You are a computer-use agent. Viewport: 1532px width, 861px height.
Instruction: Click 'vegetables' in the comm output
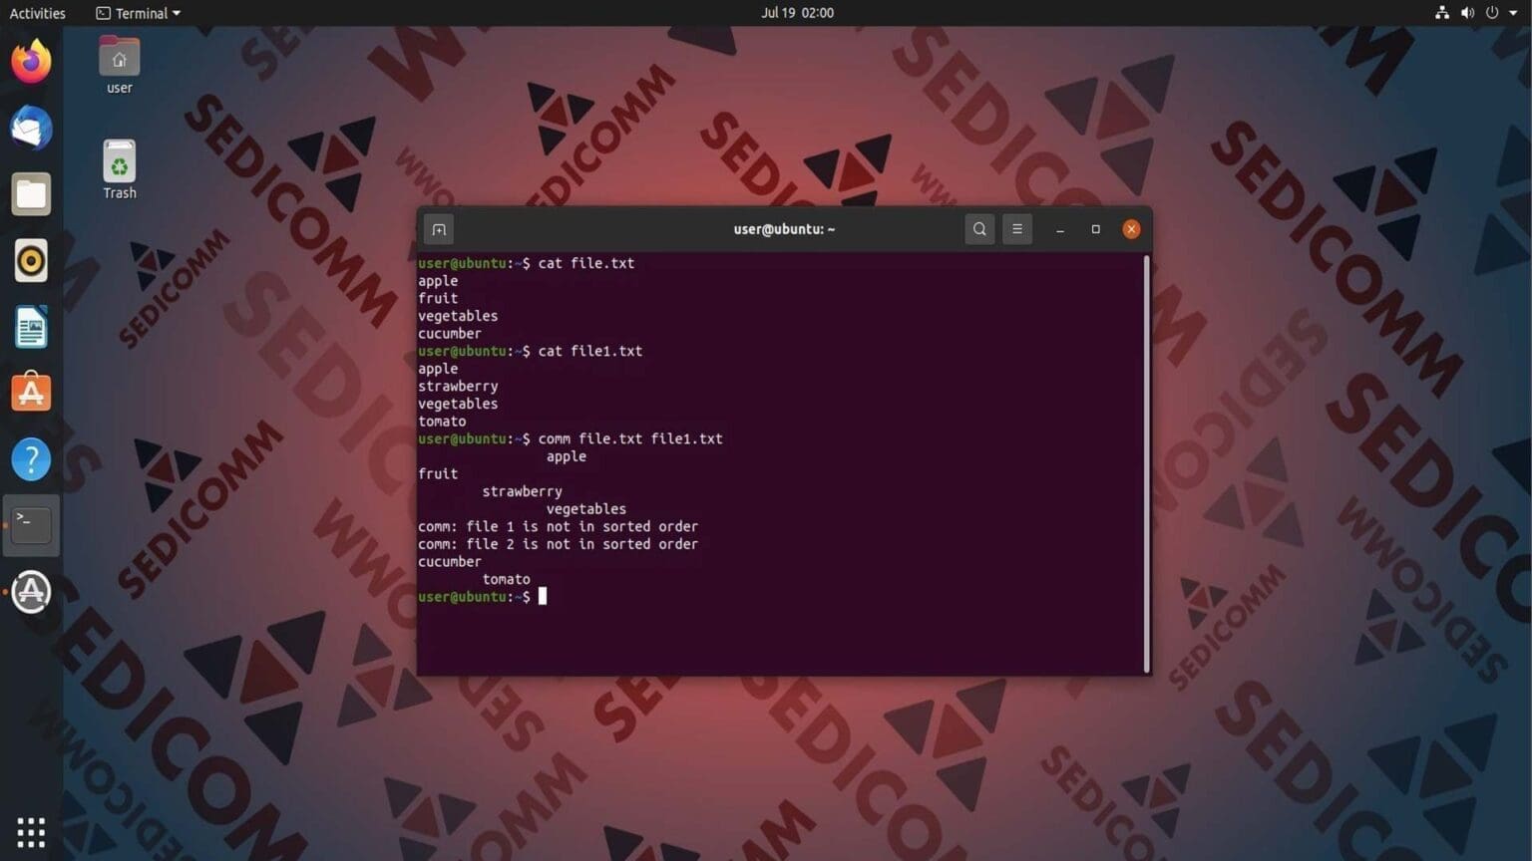point(586,509)
